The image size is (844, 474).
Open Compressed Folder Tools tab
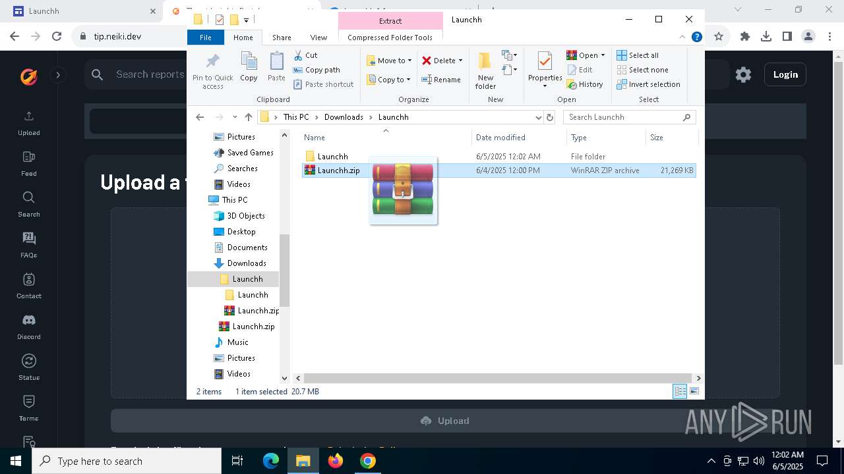pos(390,38)
